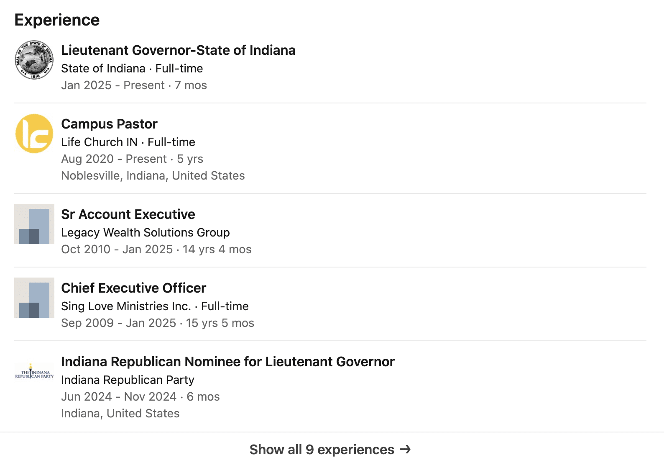The width and height of the screenshot is (664, 463).
Task: Click placeholder logo beside Chief Executive Officer
Action: [x=34, y=298]
